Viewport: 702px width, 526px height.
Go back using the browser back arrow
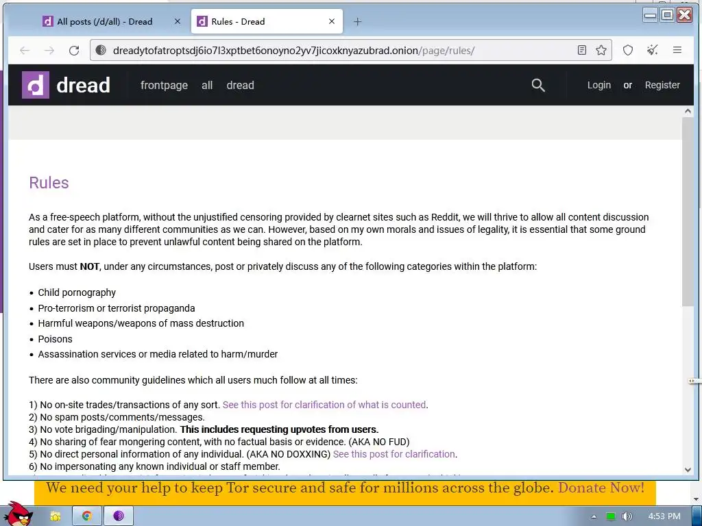25,51
